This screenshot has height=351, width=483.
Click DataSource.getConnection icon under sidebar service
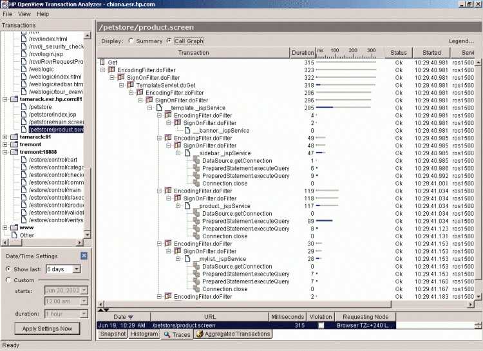pos(196,160)
